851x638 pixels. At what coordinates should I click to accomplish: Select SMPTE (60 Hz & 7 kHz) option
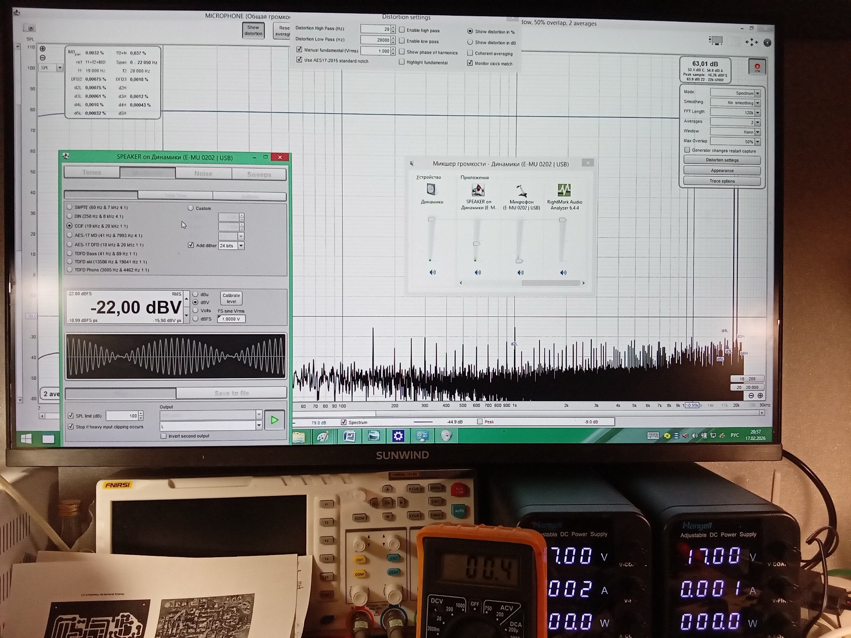(x=69, y=207)
